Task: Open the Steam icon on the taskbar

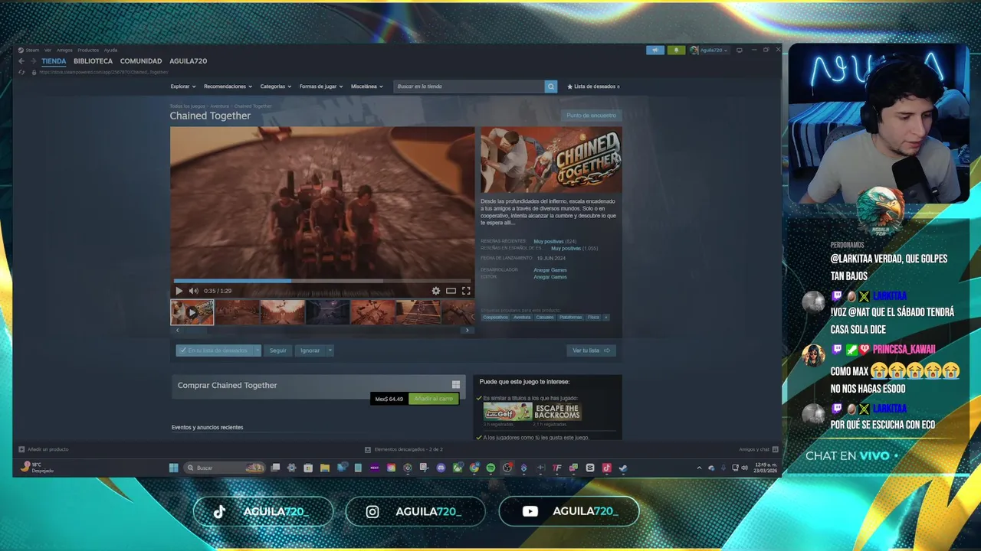Action: 623,468
